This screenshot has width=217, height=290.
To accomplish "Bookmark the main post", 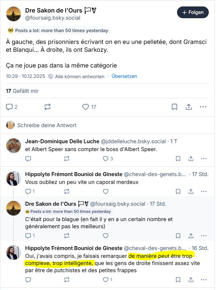I will pos(175,107).
